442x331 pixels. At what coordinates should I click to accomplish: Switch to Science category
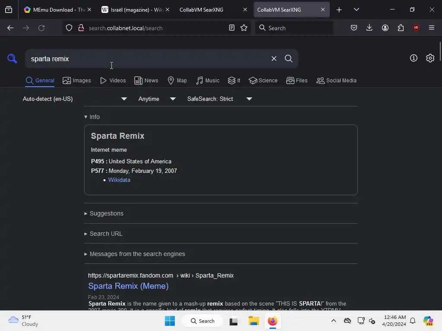[x=263, y=81]
